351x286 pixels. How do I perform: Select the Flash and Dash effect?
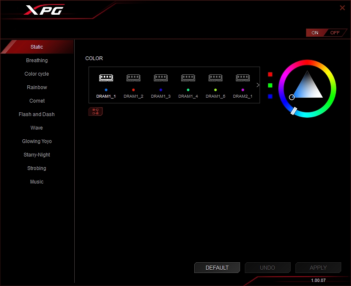pos(37,114)
